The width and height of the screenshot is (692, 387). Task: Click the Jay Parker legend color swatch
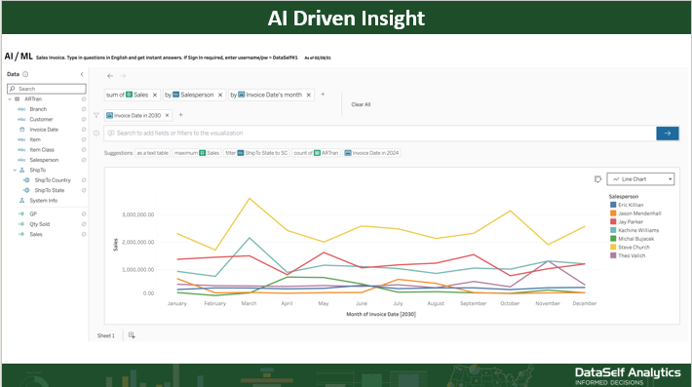(613, 222)
